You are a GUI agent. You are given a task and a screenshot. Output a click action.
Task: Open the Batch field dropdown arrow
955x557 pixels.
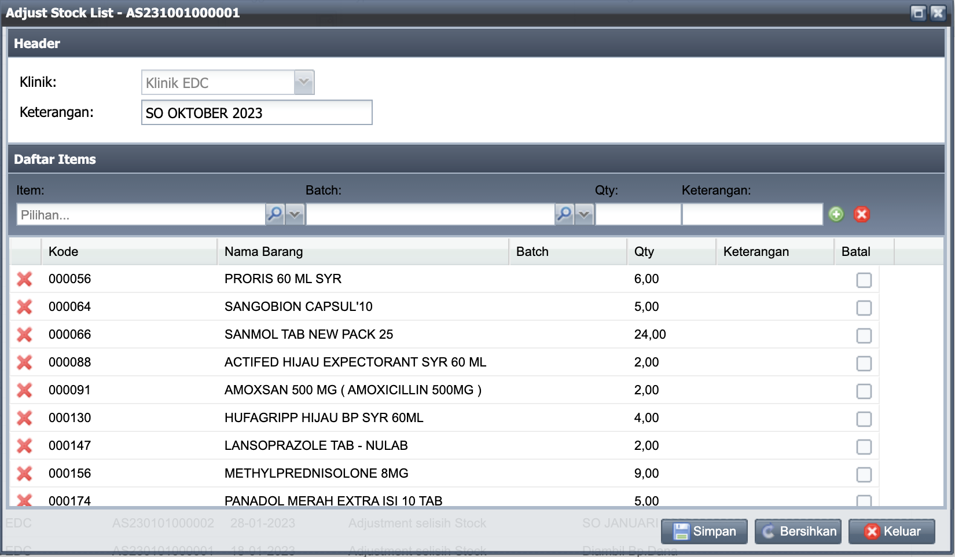pyautogui.click(x=585, y=214)
